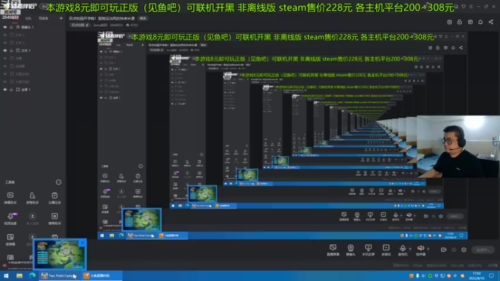Open notifications bell at top right
Image resolution: width=500 pixels, height=281 pixels.
pos(480,22)
